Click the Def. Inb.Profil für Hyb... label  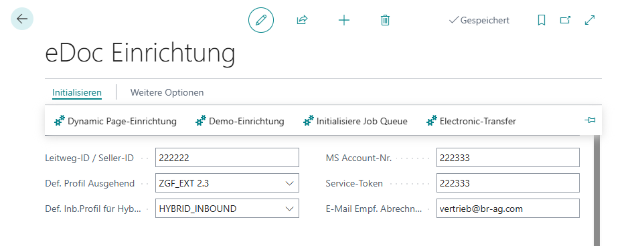coord(93,209)
